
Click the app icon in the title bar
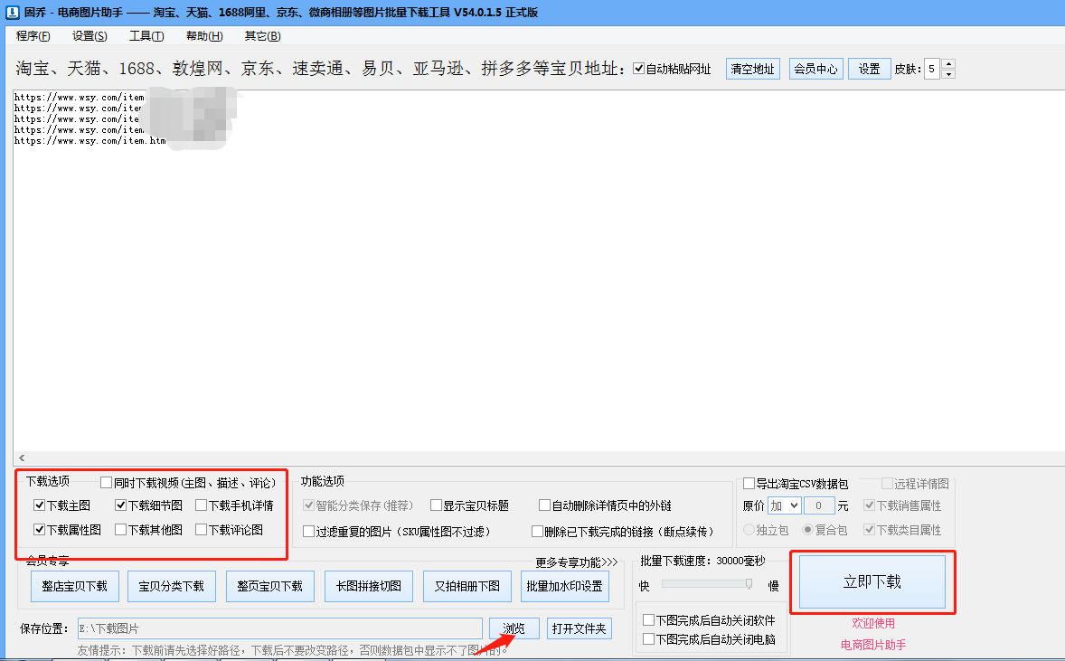12,12
